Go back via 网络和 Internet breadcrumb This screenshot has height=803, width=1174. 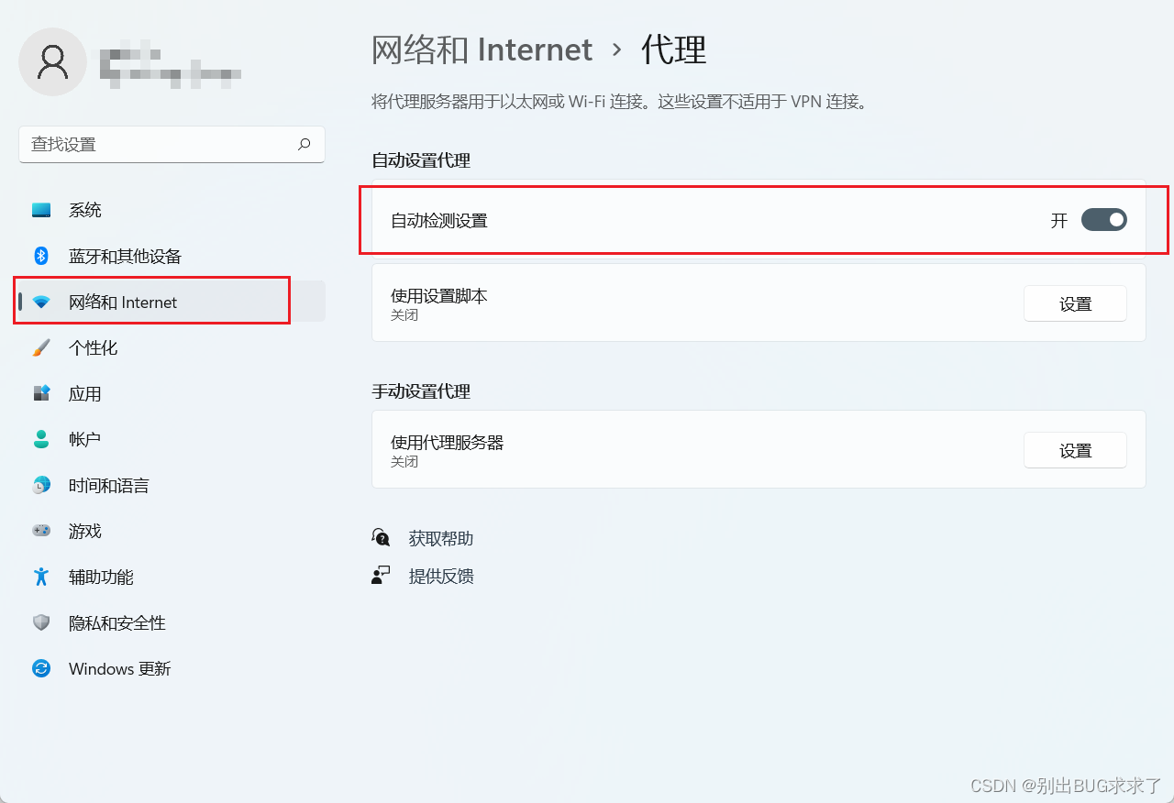pyautogui.click(x=482, y=49)
